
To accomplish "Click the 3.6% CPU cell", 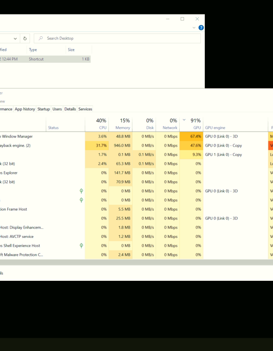I will [97, 136].
